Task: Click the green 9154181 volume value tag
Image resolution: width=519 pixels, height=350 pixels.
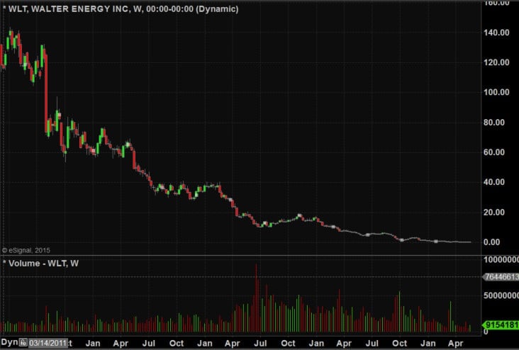Action: (501, 325)
